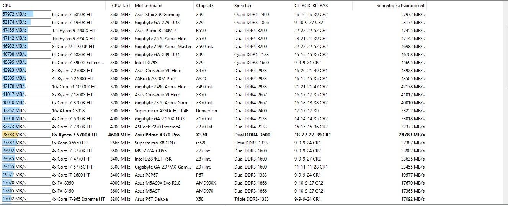This screenshot has height=206, width=508.
Task: Select the Core i9-11900K HT entry
Action: tap(73, 47)
